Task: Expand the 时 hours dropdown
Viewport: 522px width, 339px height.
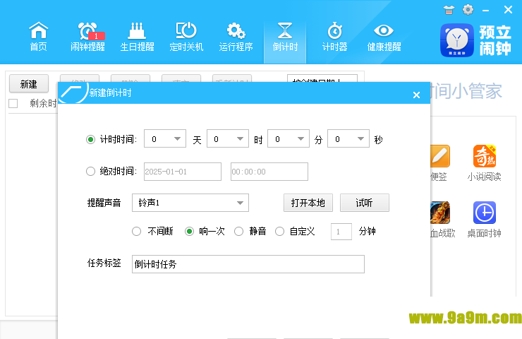Action: 228,138
